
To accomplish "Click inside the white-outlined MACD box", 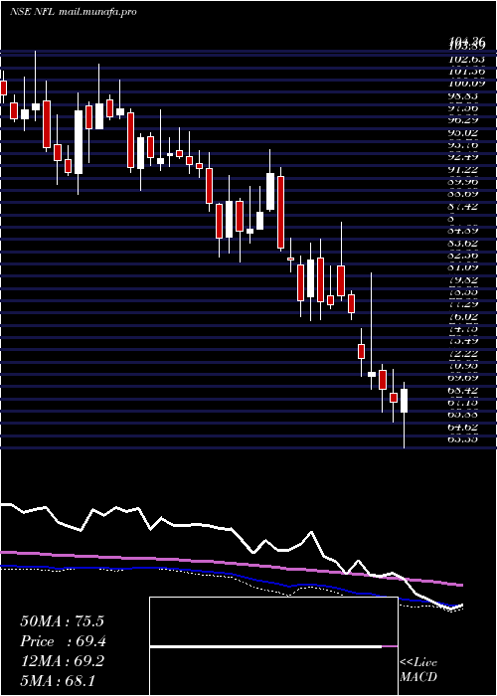I will click(x=273, y=646).
